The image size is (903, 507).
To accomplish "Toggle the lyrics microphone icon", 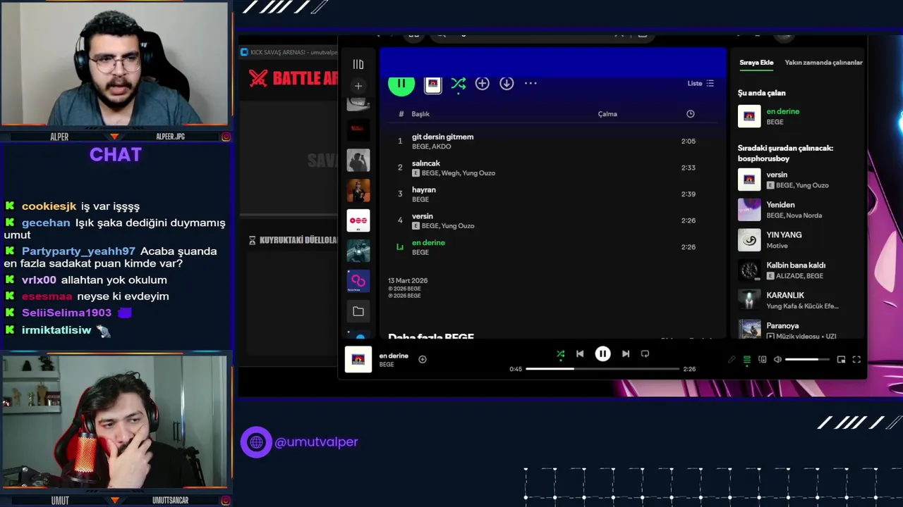I will coord(732,360).
